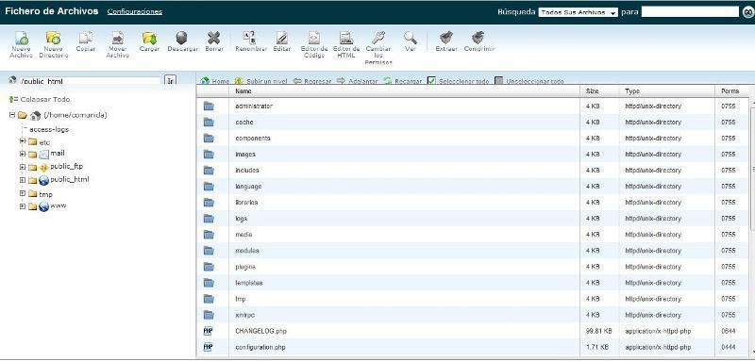Expand the mail tree folder
This screenshot has width=755, height=361.
(23, 154)
